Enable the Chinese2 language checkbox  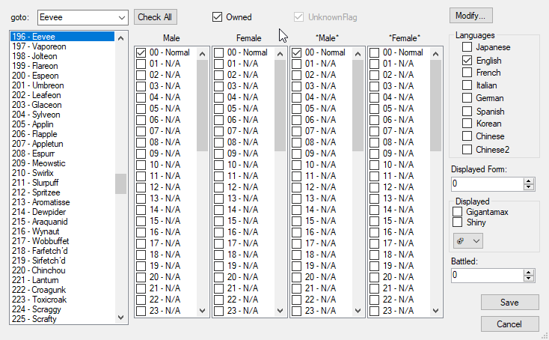pos(485,150)
